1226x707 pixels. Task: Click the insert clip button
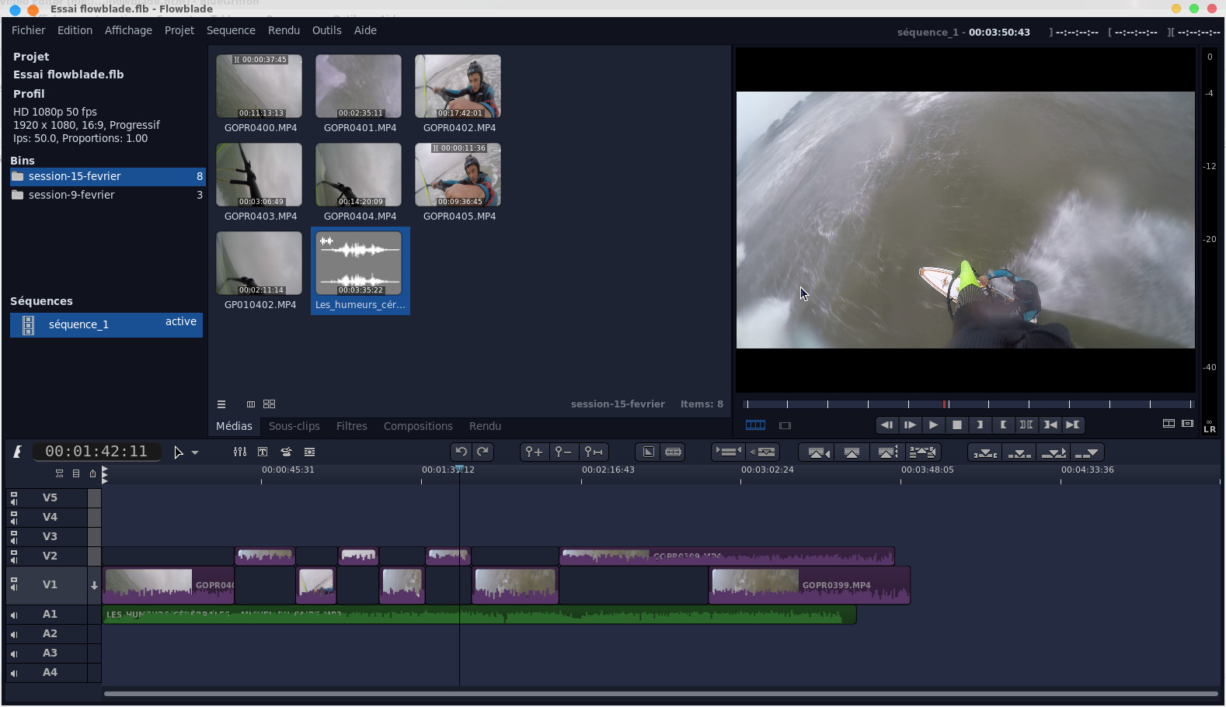1054,452
